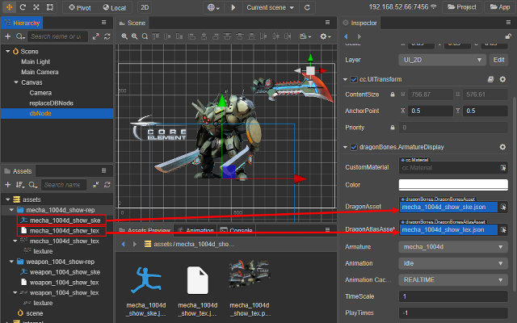Select the Main Camera node
Image resolution: width=517 pixels, height=323 pixels.
[40, 72]
